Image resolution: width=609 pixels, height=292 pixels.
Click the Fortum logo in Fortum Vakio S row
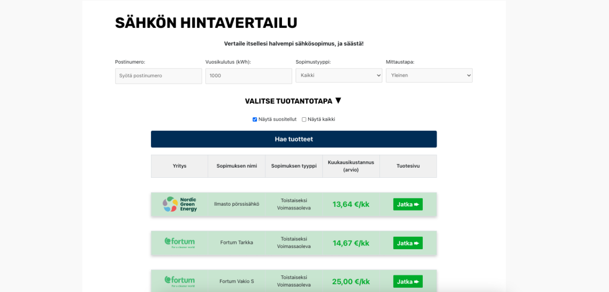pyautogui.click(x=180, y=281)
